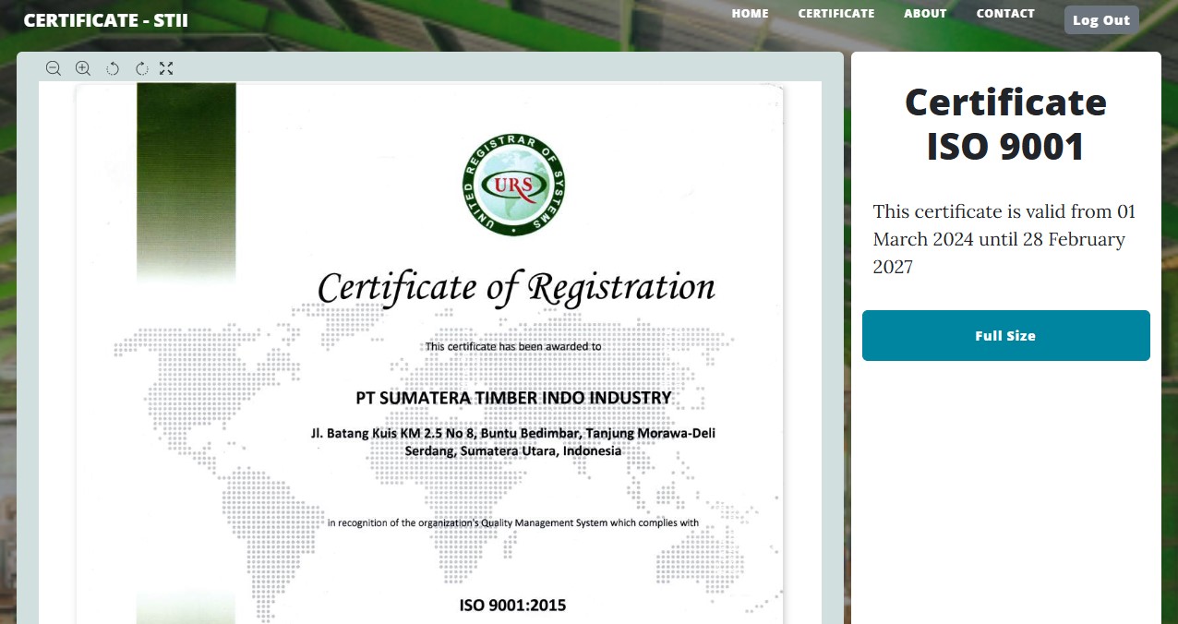Open the CONTACT page
This screenshot has width=1178, height=624.
(1005, 14)
